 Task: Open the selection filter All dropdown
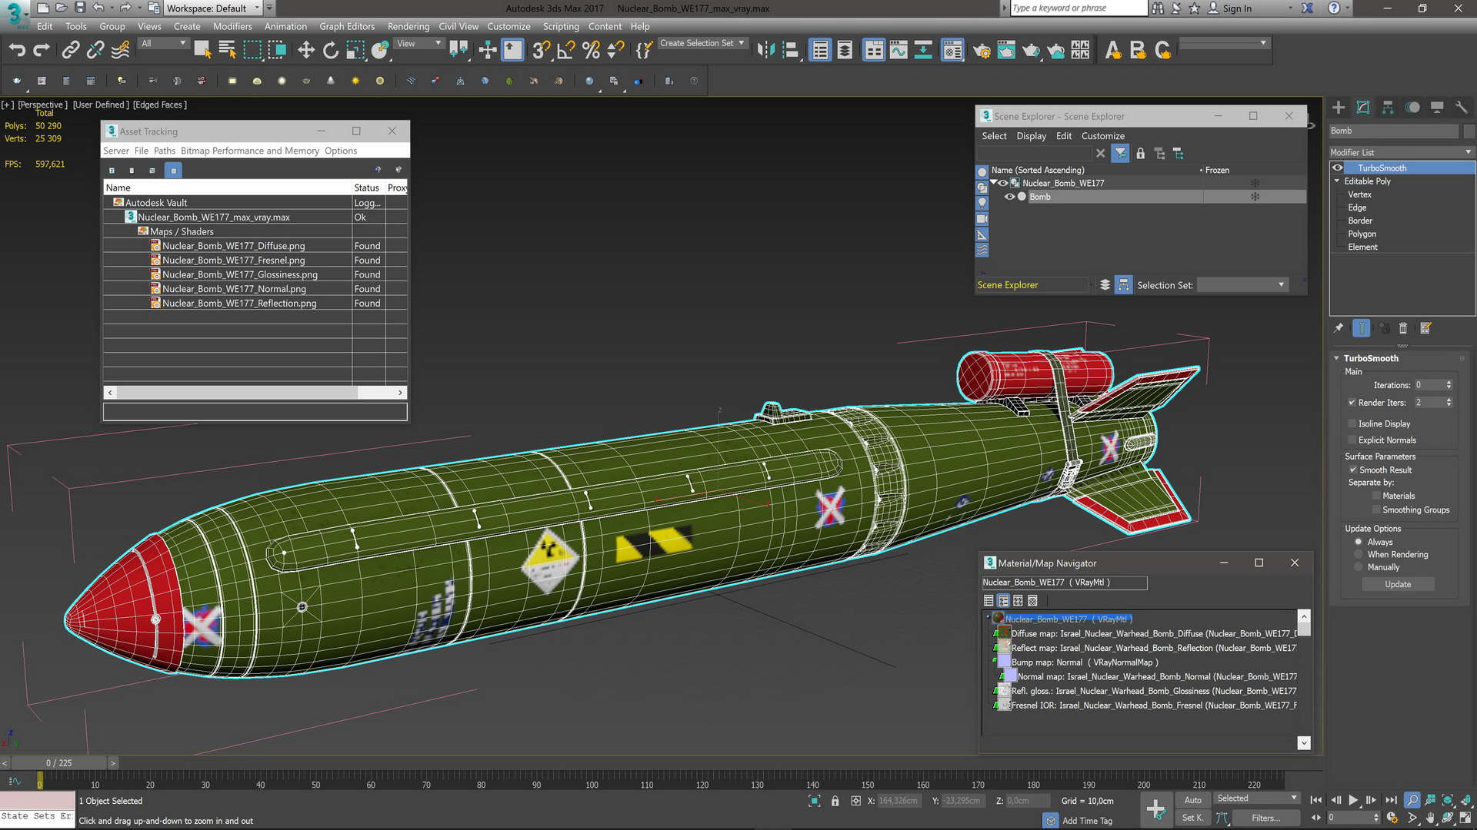164,44
